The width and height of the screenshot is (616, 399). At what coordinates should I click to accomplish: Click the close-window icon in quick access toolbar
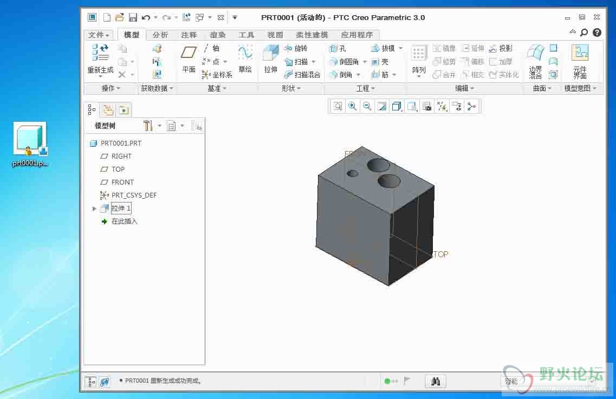click(x=221, y=18)
